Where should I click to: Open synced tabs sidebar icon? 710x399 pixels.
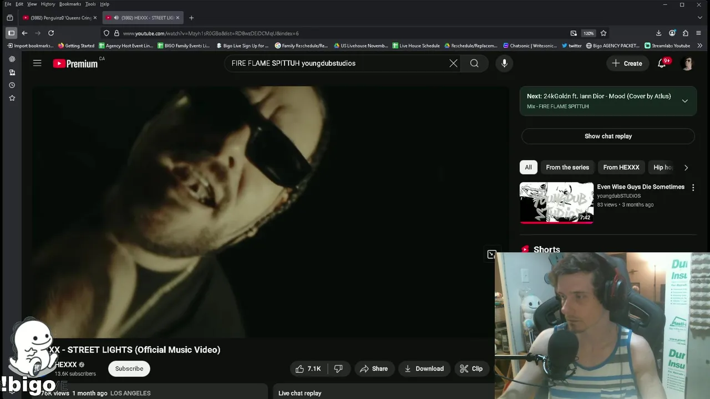point(12,72)
